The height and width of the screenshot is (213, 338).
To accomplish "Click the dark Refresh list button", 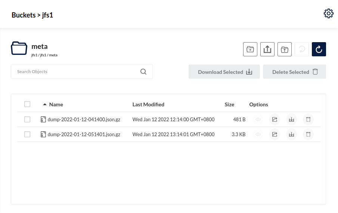I will 319,49.
